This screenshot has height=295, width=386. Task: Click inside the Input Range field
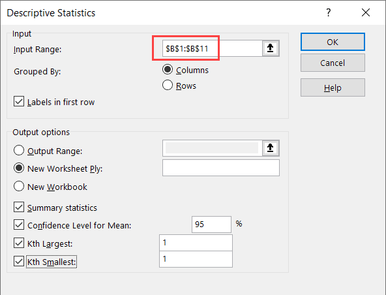click(212, 48)
